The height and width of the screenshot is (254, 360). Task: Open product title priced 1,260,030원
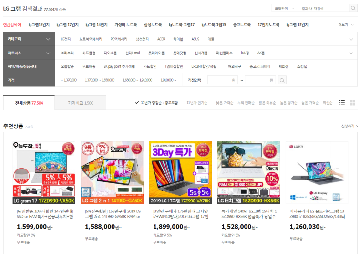[317, 214]
